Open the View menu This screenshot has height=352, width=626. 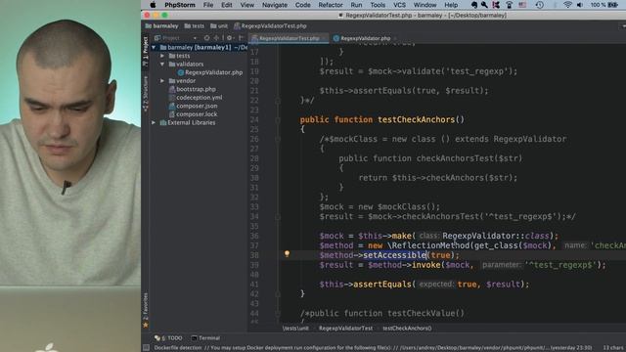[x=246, y=5]
